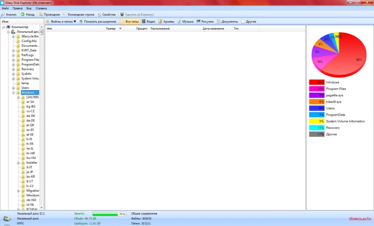Click the magenta Program Files legend swatch
Image resolution: width=374 pixels, height=226 pixels.
click(317, 89)
